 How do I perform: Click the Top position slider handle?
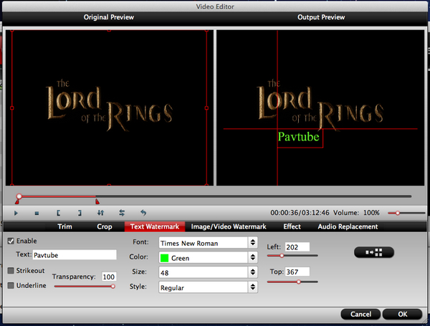(x=298, y=282)
